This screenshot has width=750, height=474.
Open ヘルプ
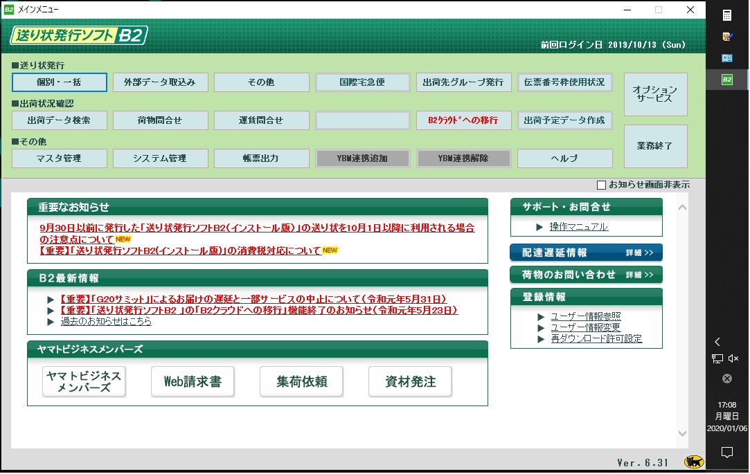coord(565,158)
